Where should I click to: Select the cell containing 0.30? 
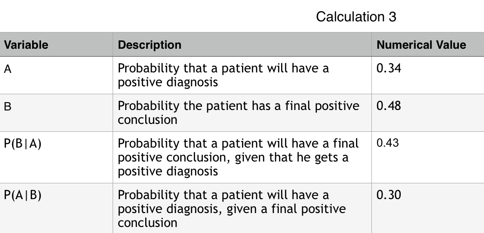pos(389,195)
